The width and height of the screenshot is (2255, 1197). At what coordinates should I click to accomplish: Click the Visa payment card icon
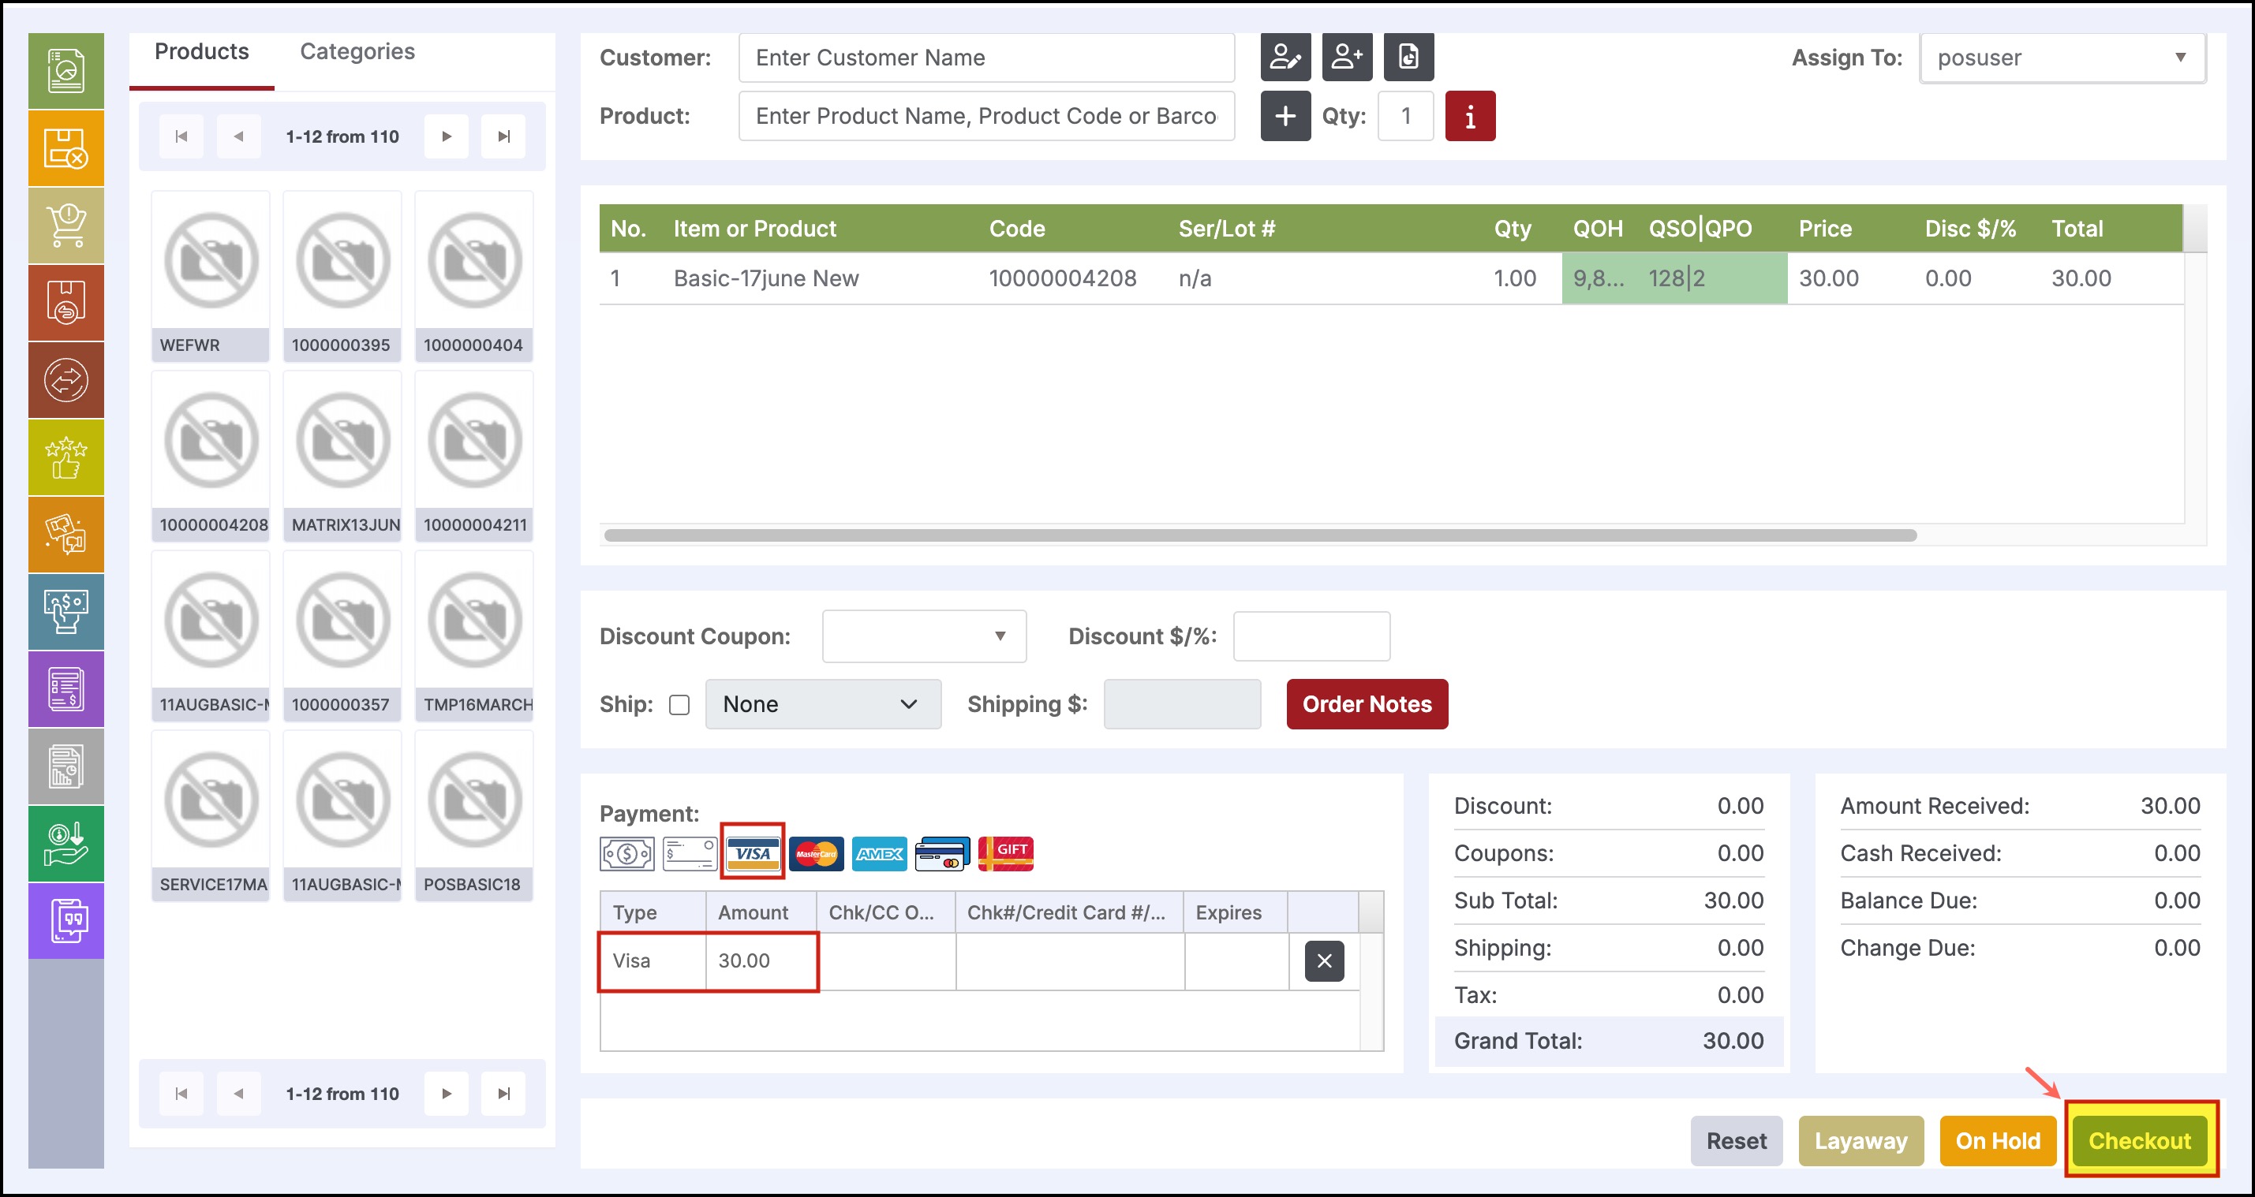(752, 853)
